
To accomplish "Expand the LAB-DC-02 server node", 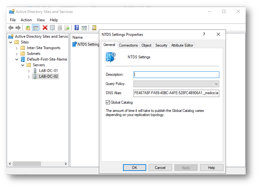I will tap(29, 77).
